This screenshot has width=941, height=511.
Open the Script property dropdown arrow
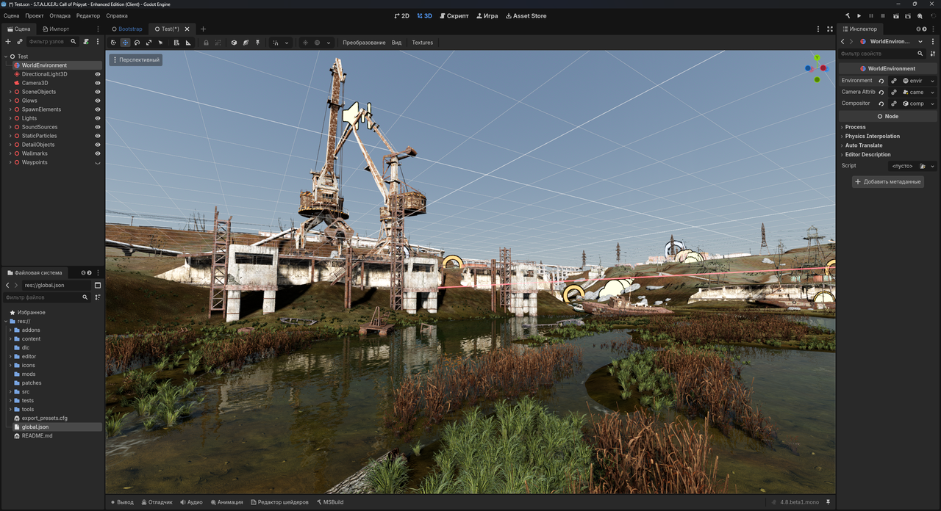(x=933, y=166)
